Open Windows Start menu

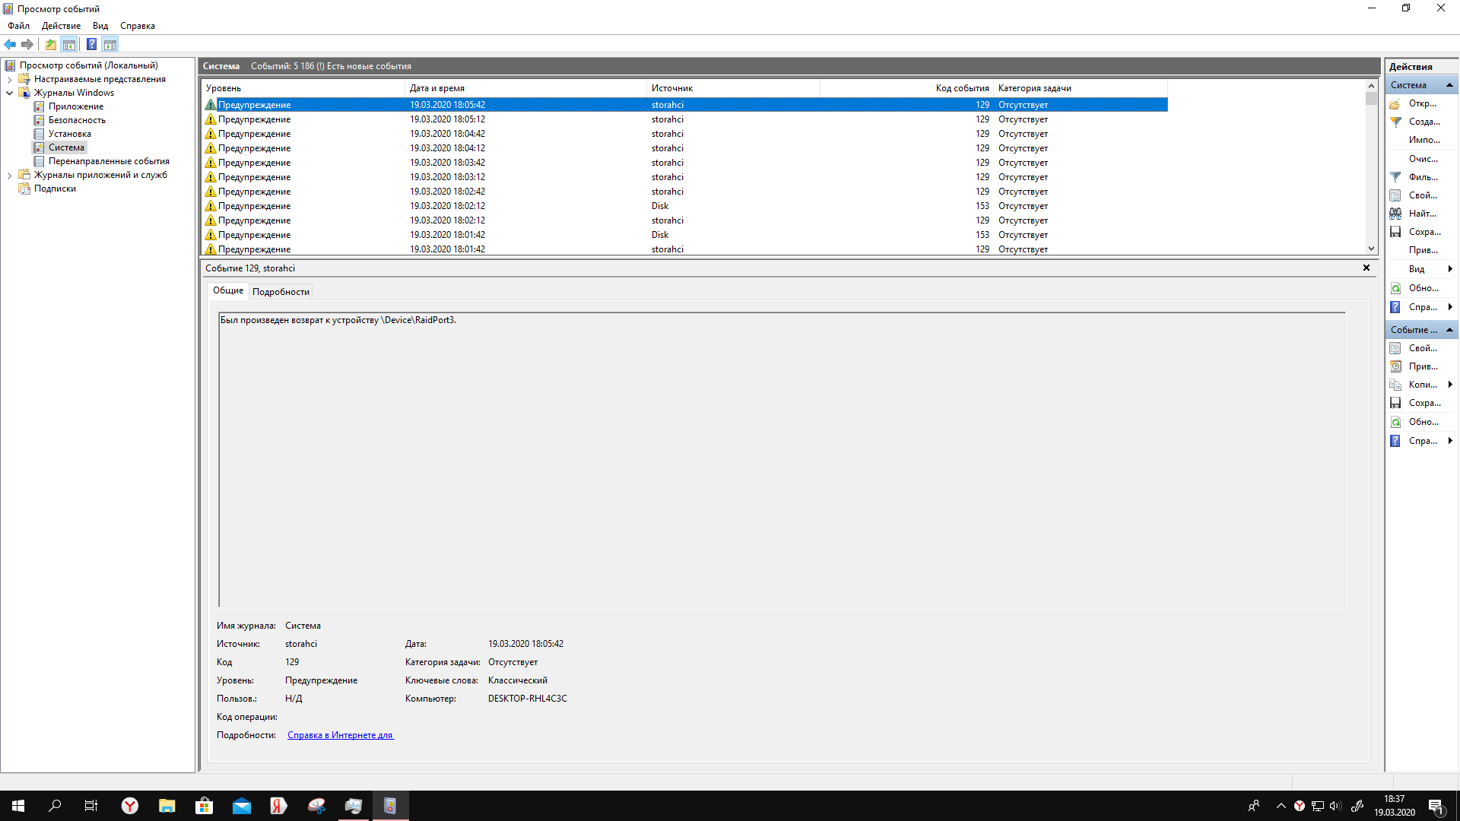click(18, 806)
